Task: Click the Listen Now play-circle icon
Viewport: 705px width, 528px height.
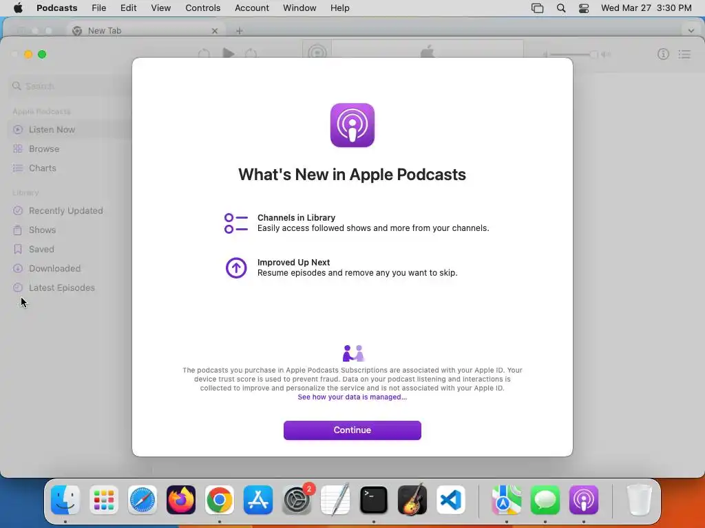Action: click(17, 130)
